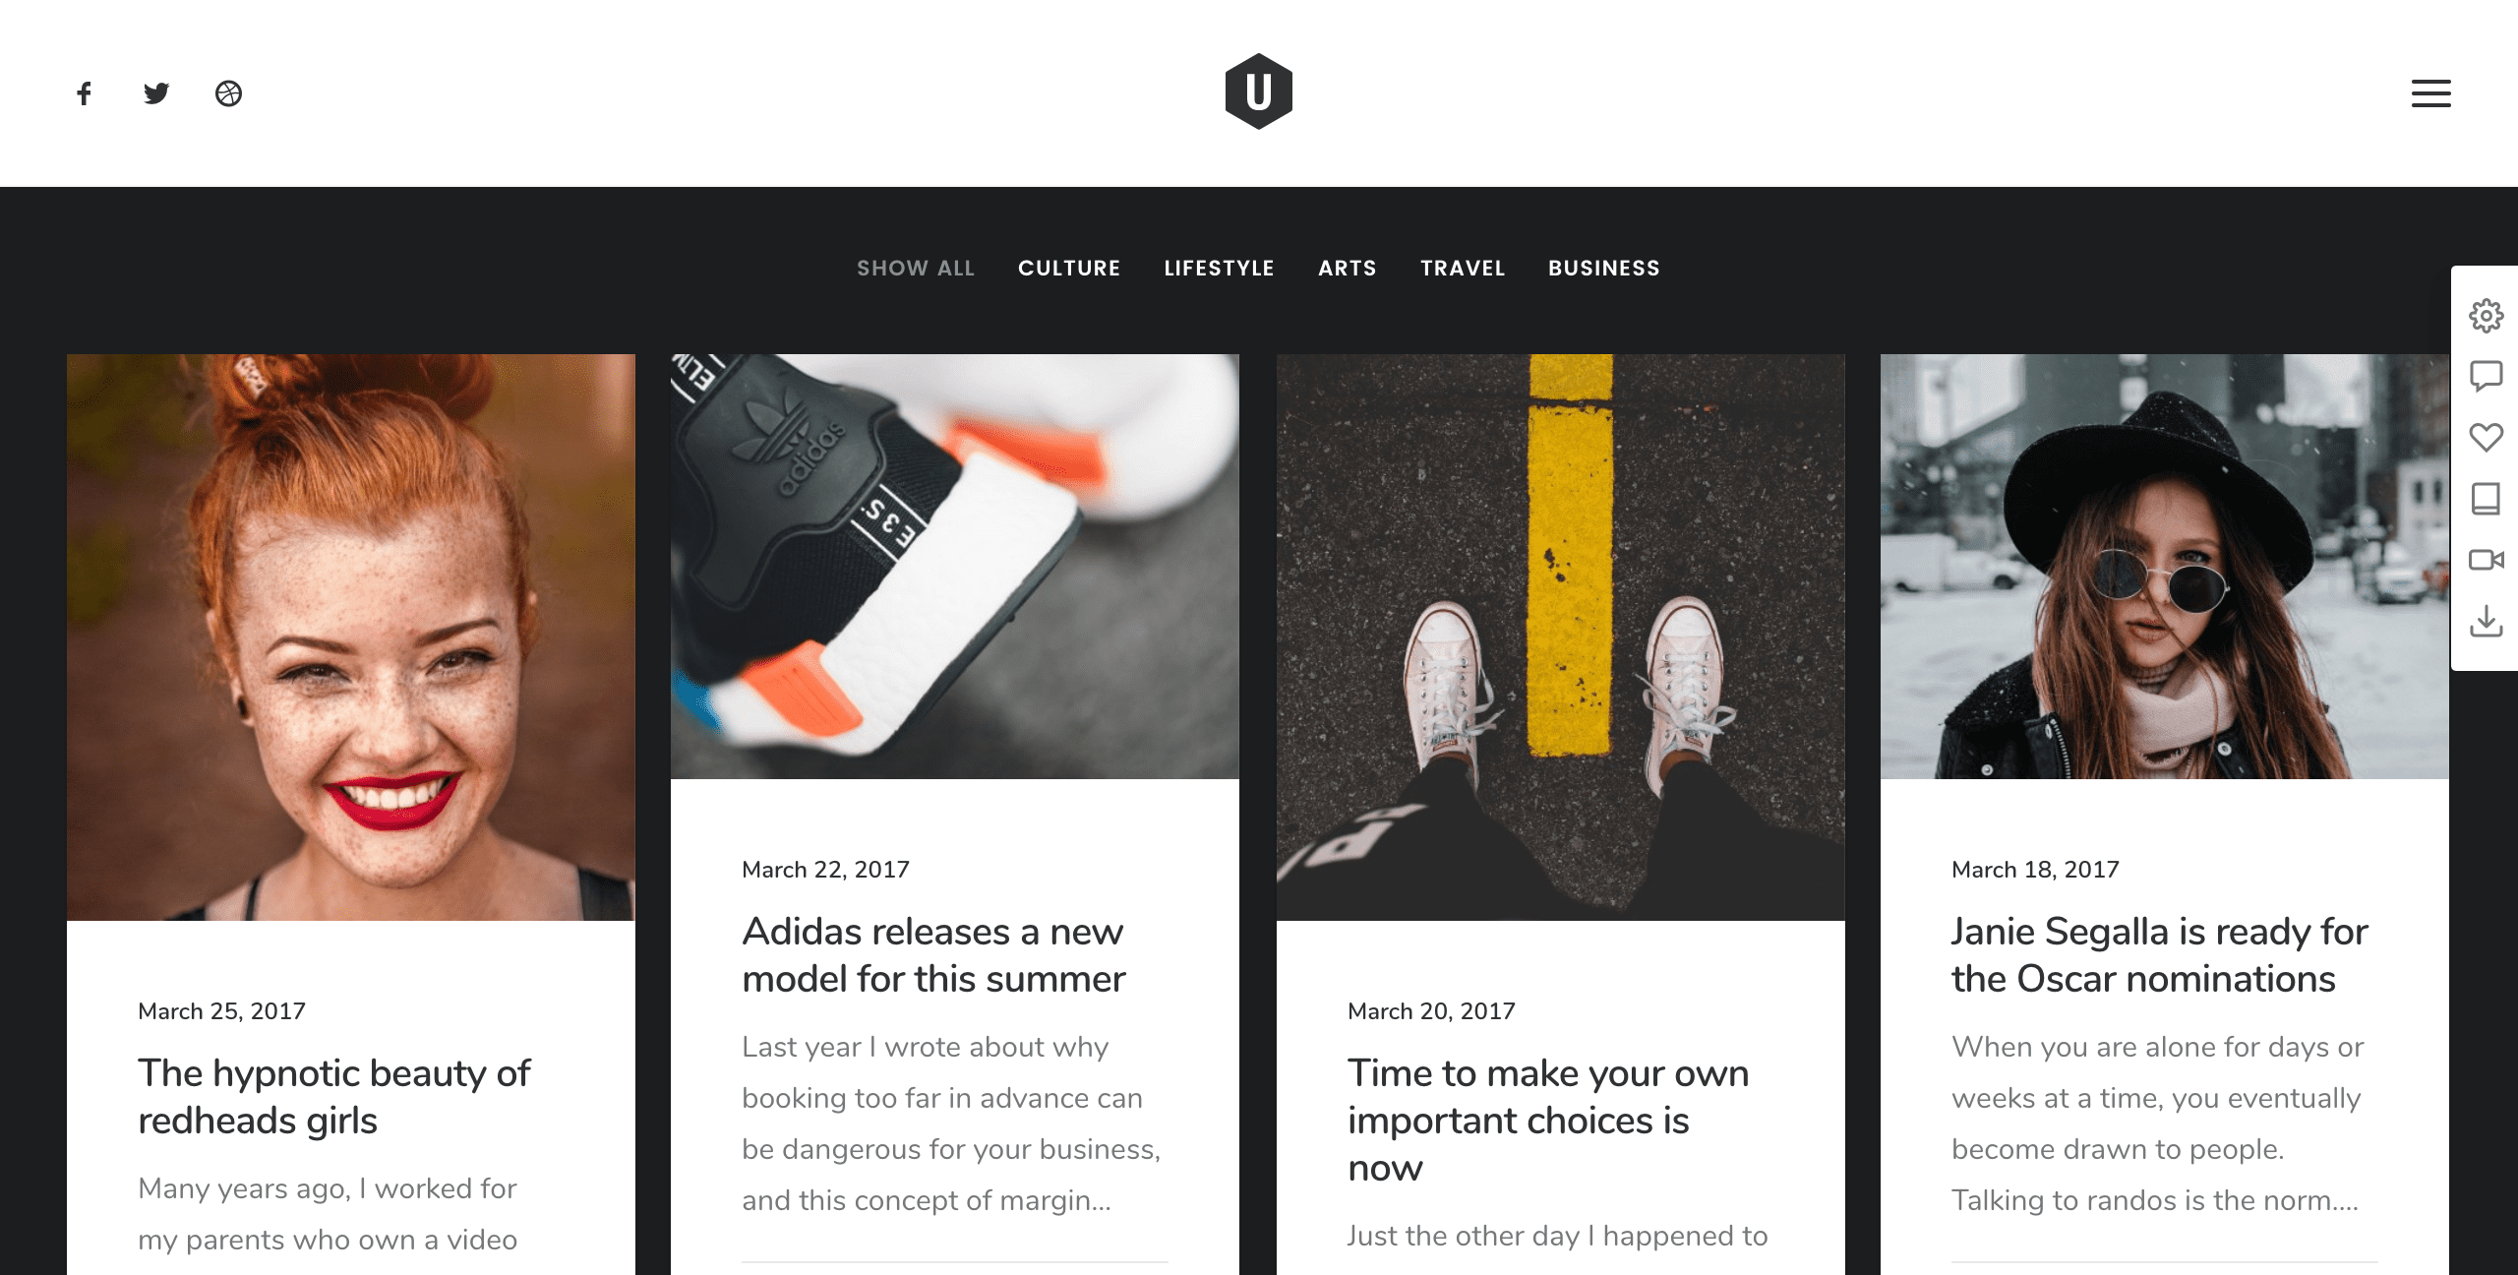Click the video camera icon

[x=2486, y=560]
